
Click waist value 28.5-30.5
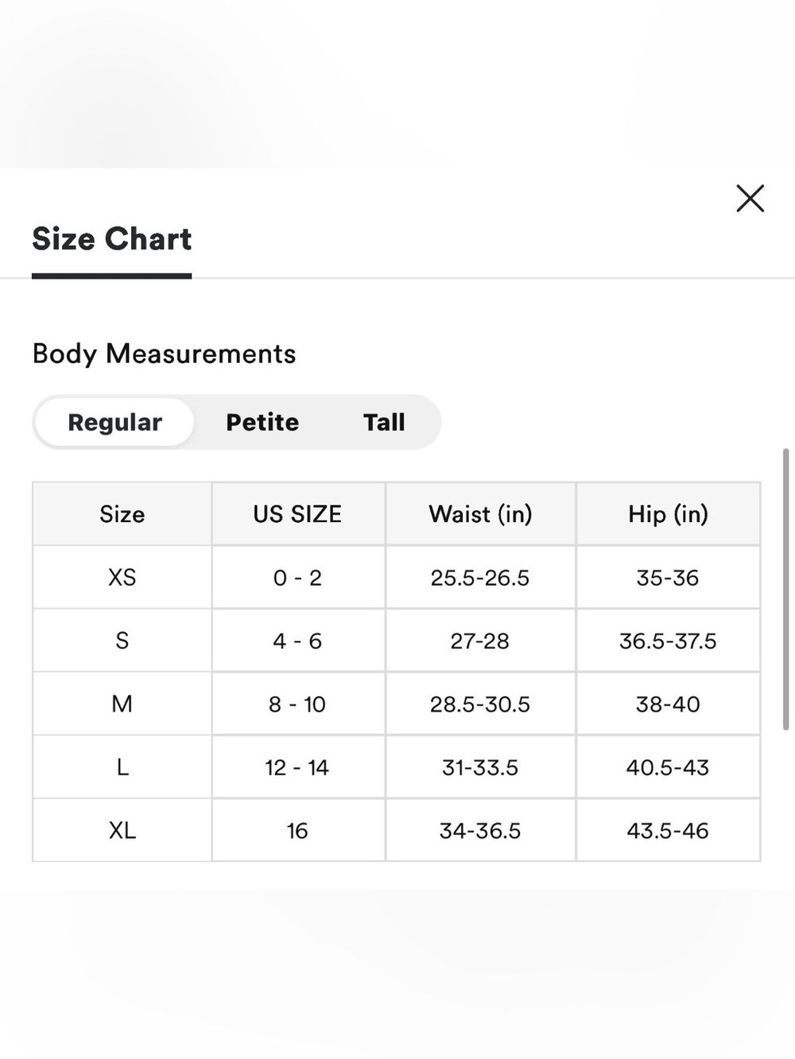pos(480,704)
